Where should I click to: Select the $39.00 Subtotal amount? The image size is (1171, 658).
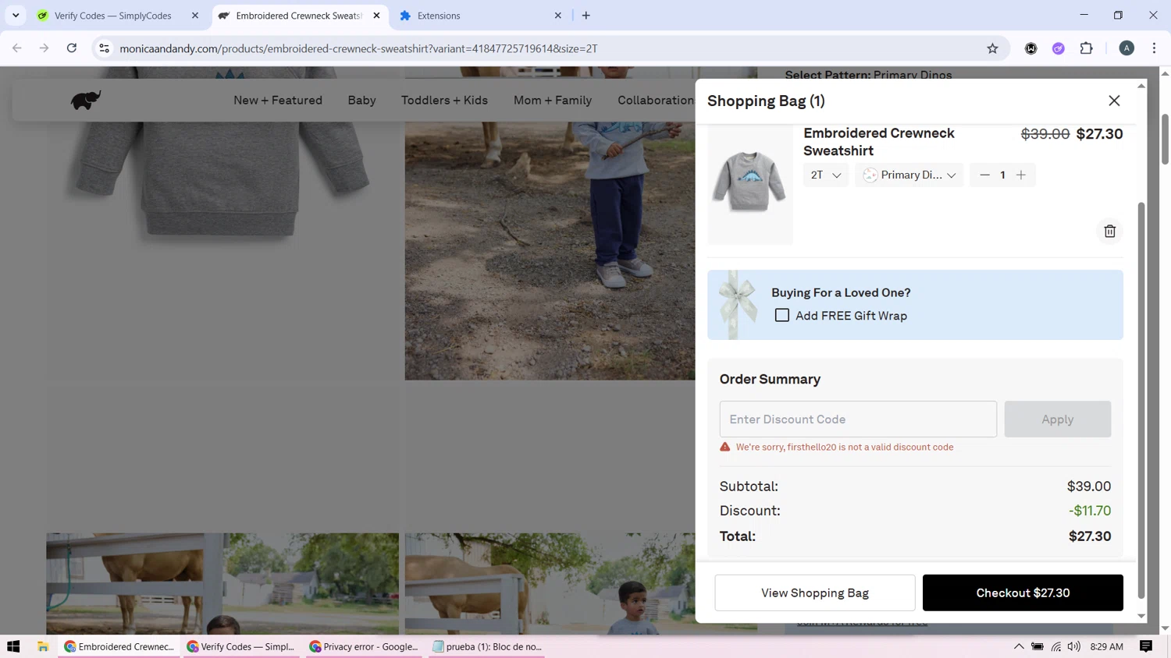[x=1089, y=486]
